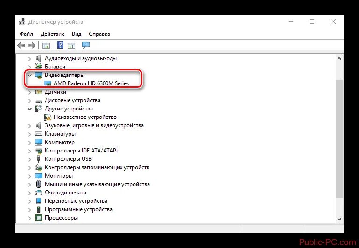Expand the Аудиовходы и аудиовыходы node arrow

29,59
